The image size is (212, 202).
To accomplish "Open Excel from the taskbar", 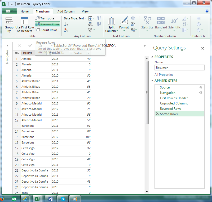I will click(38, 199).
